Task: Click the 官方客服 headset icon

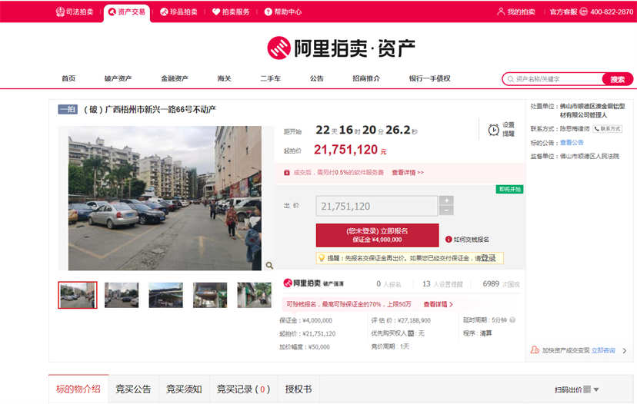Action: (583, 12)
